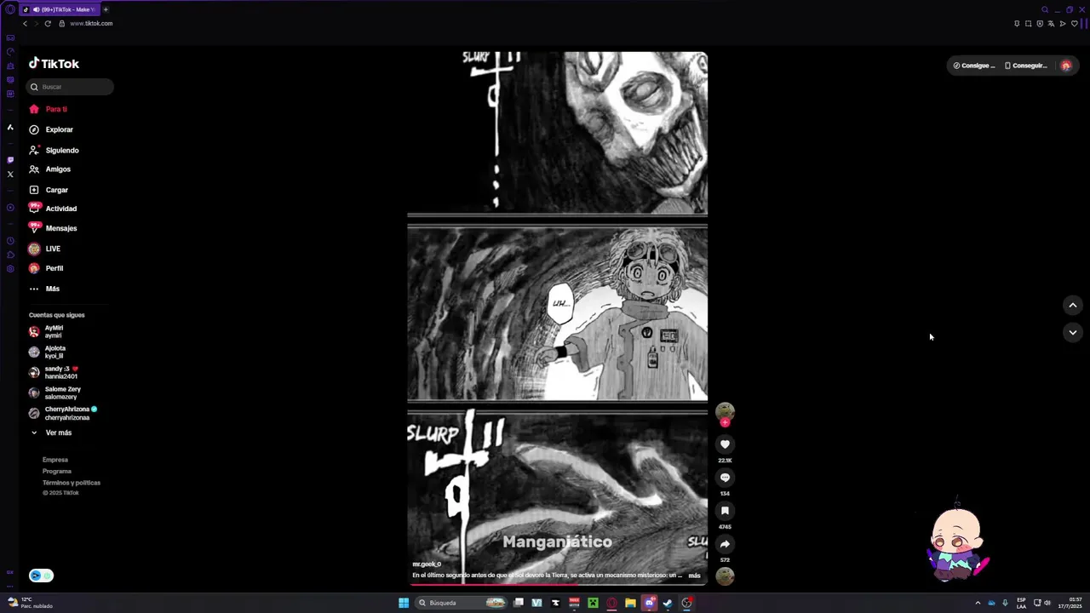Click the Conseguir... app button
Screen dimensions: 1090x613
pos(1026,66)
